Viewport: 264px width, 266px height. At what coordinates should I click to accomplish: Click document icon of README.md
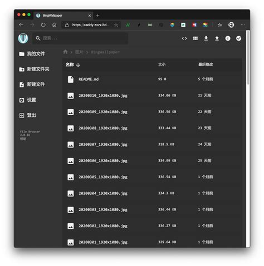tap(71, 80)
